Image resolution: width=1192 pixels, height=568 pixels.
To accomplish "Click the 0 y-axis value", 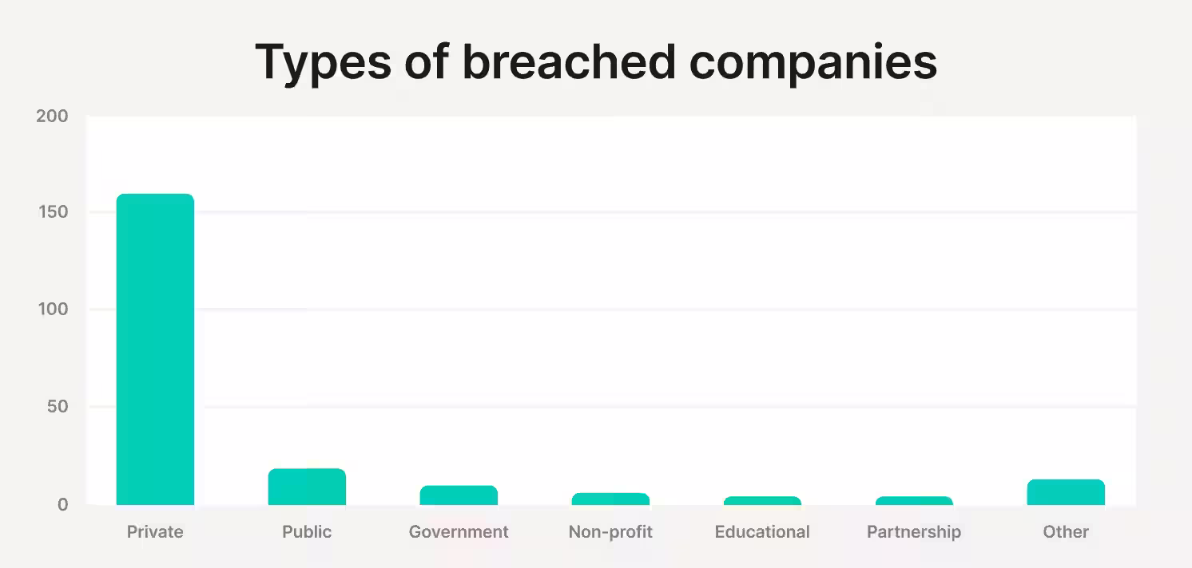I will click(62, 504).
